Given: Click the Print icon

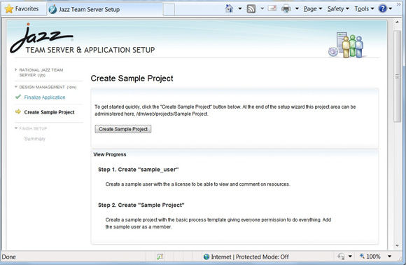Looking at the screenshot, I should click(x=286, y=9).
